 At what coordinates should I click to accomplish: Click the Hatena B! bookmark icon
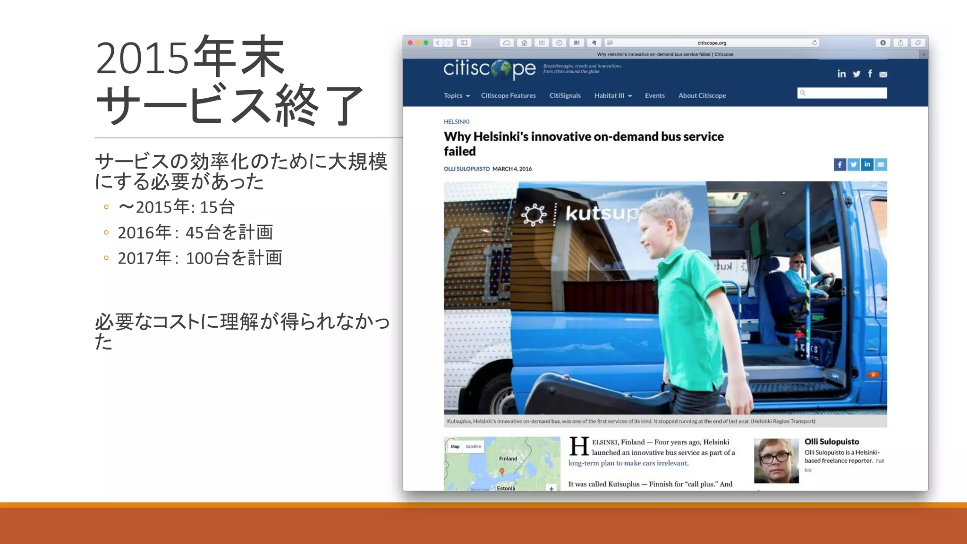[577, 42]
